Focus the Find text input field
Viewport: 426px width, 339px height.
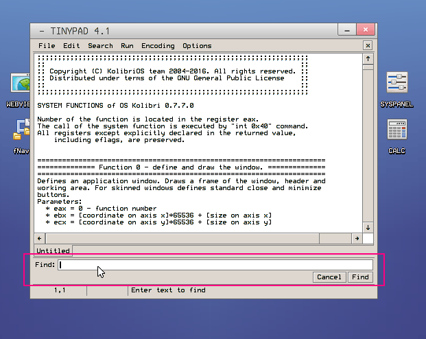pos(215,265)
